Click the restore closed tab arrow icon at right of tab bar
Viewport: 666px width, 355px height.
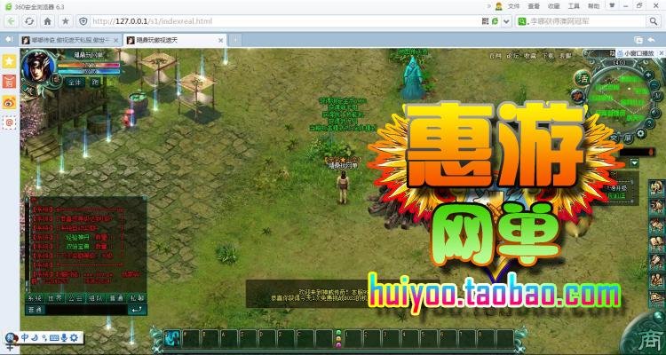(652, 40)
